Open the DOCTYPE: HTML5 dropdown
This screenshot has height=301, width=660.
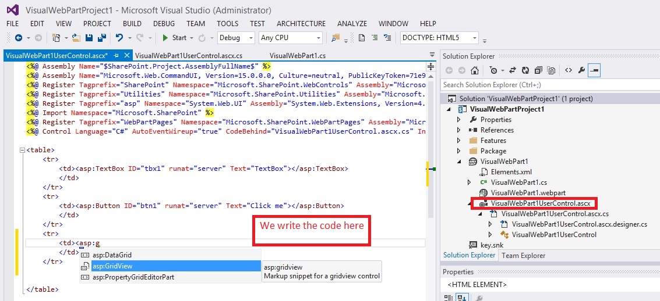click(439, 38)
